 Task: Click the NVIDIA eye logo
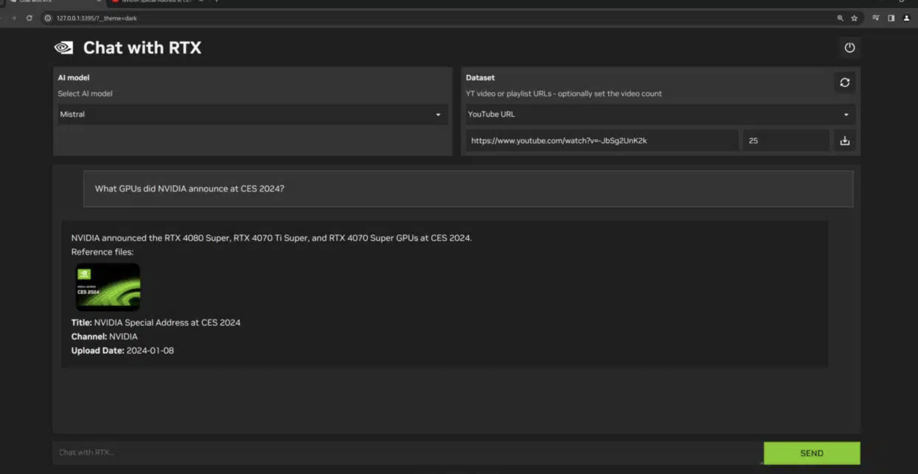coord(64,48)
